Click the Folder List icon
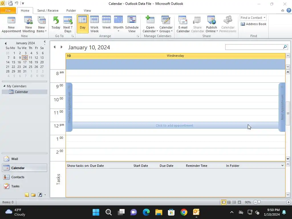 pos(33,195)
